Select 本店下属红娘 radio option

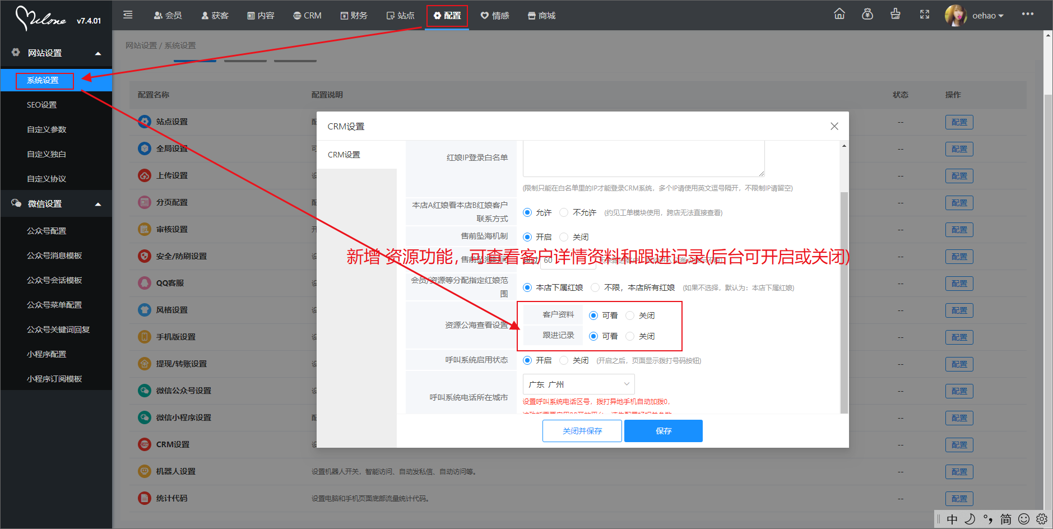click(x=527, y=287)
